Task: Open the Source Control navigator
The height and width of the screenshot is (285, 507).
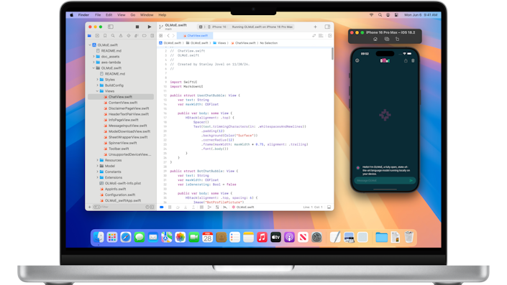Action: pyautogui.click(x=97, y=36)
